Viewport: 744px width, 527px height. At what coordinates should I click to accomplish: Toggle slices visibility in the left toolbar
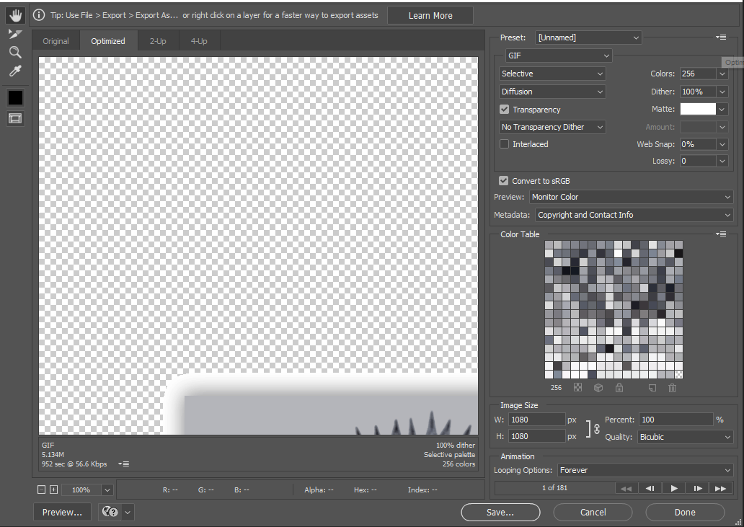pyautogui.click(x=15, y=118)
